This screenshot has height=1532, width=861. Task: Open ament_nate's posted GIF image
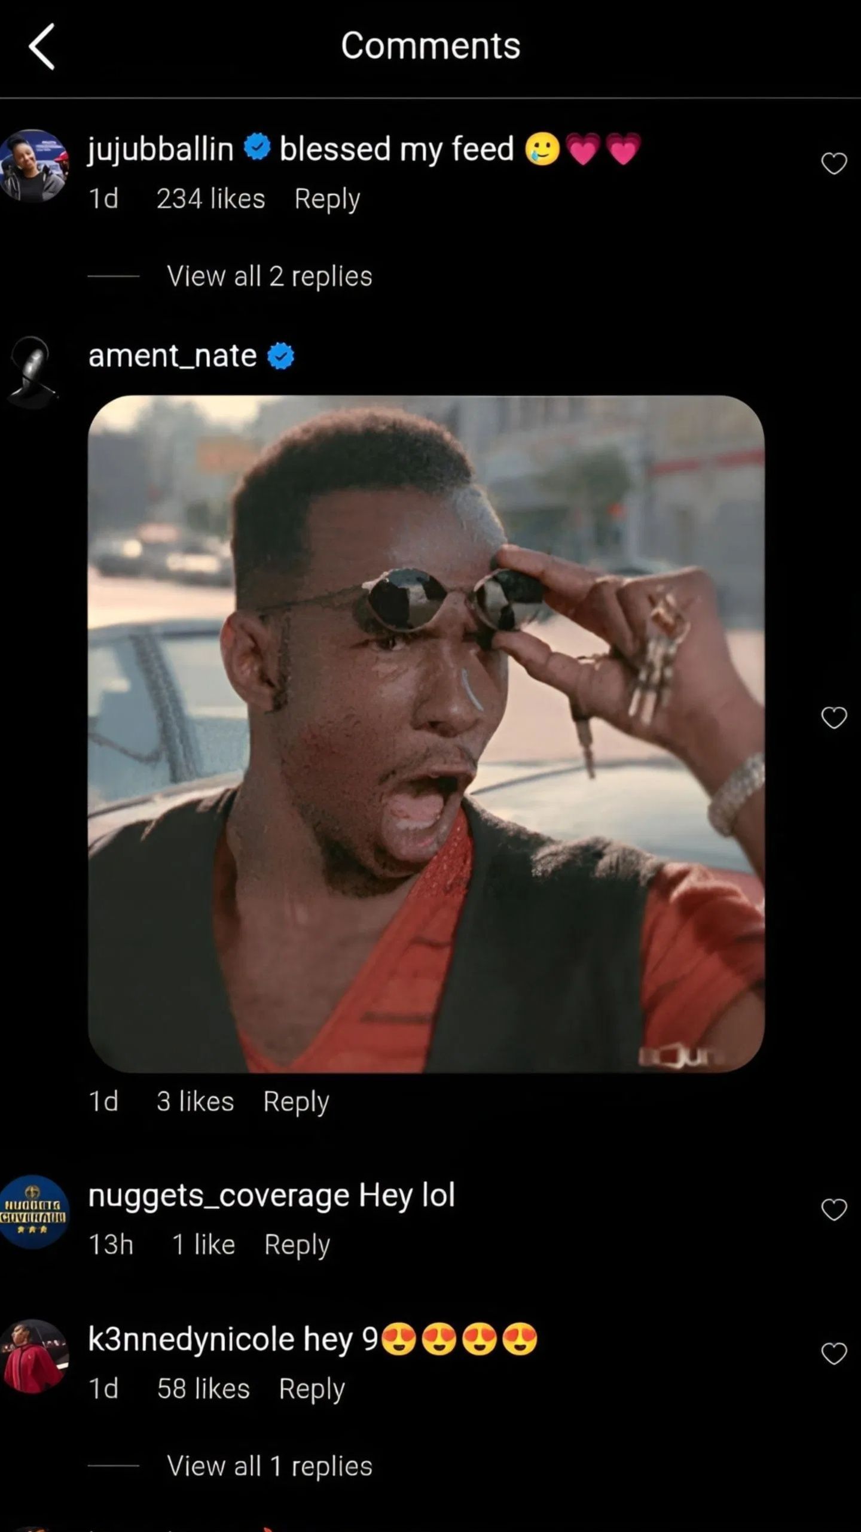click(428, 730)
